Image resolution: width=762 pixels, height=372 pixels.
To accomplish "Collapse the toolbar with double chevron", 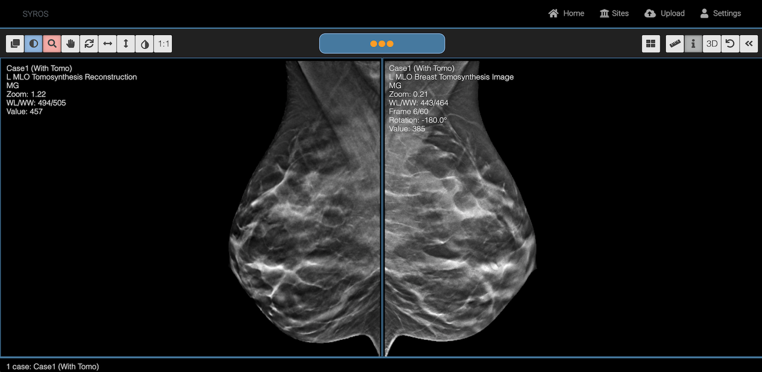I will [x=749, y=44].
